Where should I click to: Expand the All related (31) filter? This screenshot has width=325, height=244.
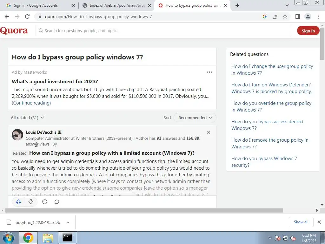tap(27, 118)
